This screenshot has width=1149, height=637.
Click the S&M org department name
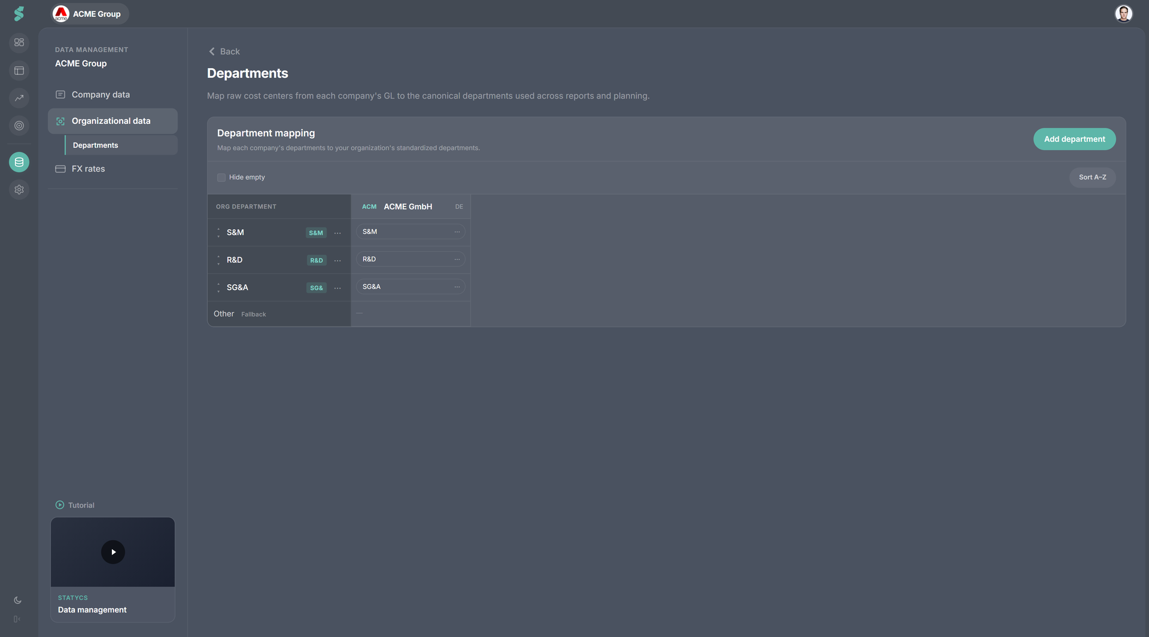tap(235, 232)
